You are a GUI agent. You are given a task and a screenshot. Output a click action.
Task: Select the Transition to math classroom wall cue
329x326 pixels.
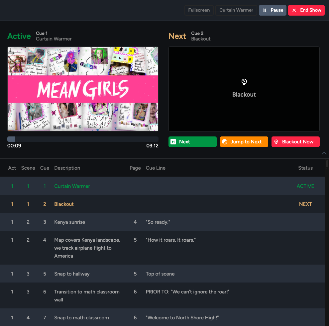(x=163, y=295)
